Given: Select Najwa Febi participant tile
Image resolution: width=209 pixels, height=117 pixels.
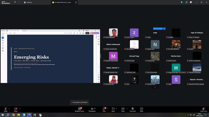Looking at the screenshot, I should [155, 45].
